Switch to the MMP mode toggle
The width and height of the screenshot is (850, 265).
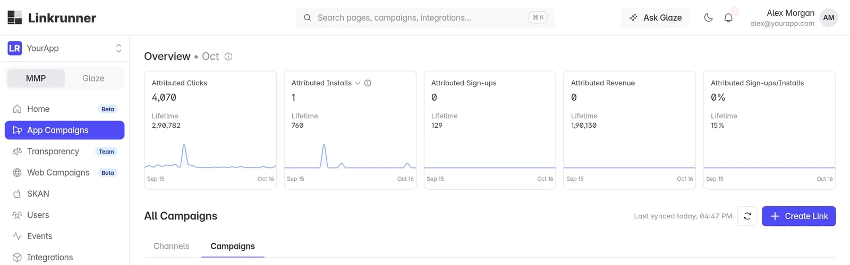[x=36, y=78]
